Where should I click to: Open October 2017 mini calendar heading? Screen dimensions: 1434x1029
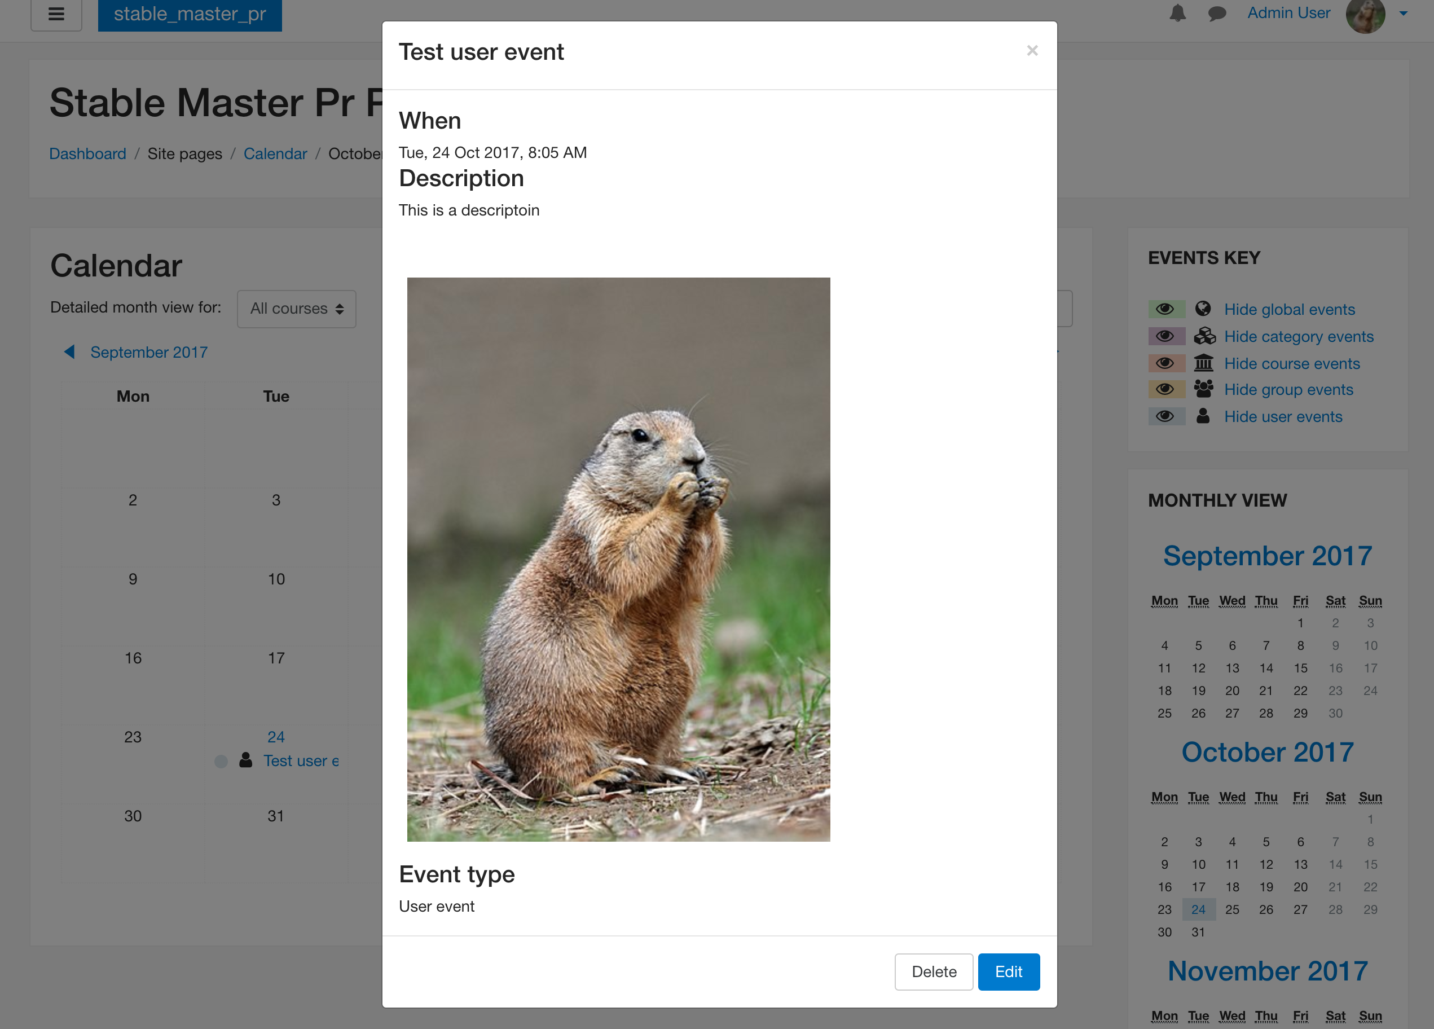[x=1267, y=752]
